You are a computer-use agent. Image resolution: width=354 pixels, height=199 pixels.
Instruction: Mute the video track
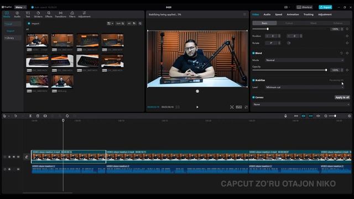point(18,157)
